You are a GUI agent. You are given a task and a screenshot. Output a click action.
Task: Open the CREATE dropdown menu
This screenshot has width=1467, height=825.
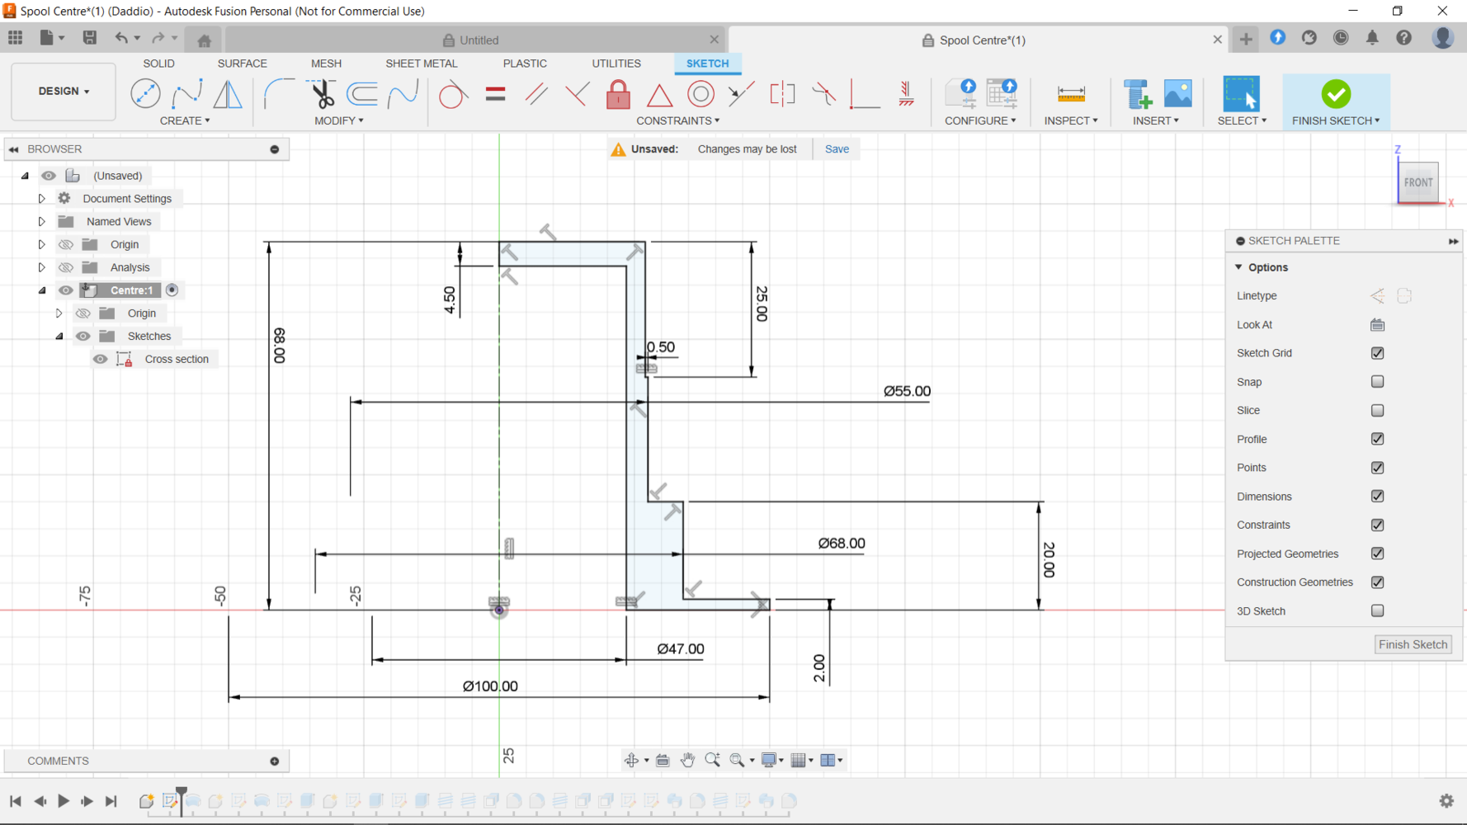pyautogui.click(x=185, y=120)
